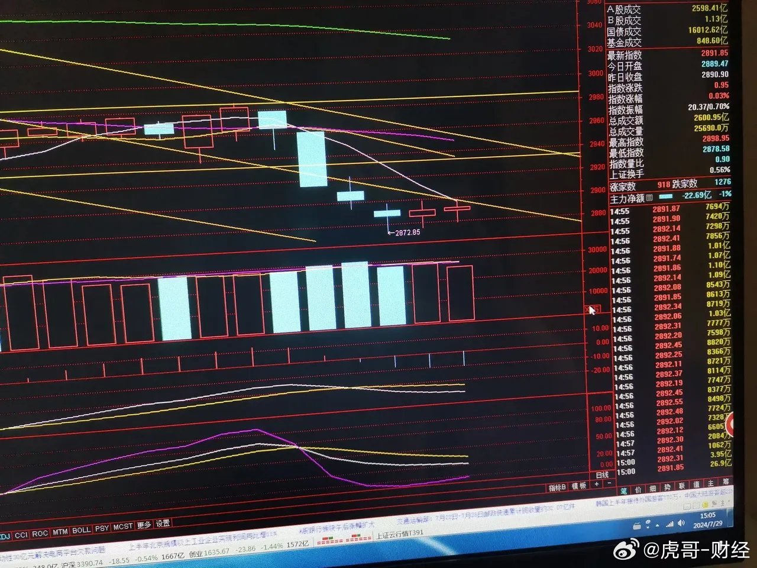Click the 上证云行情T391 status entry
757x568 pixels.
400,535
